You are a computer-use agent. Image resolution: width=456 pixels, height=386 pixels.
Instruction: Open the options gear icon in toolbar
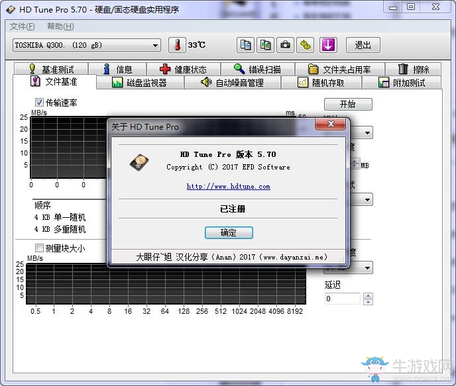tap(305, 45)
